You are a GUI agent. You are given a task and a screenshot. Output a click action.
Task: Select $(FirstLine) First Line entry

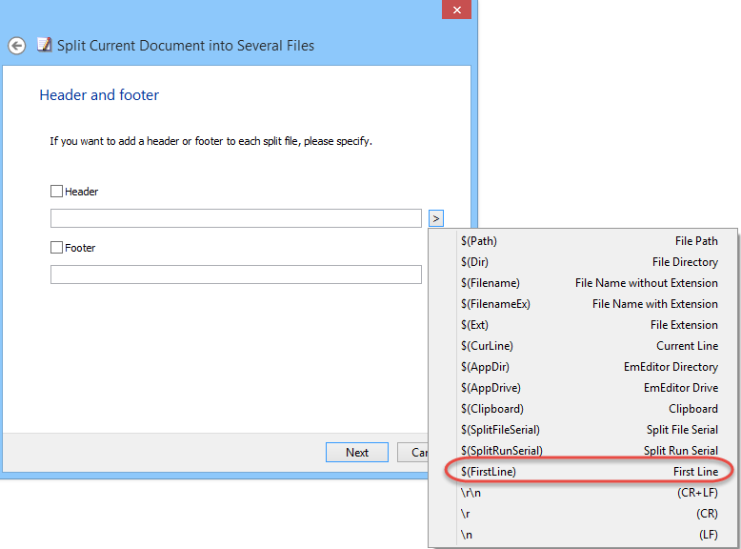(583, 472)
